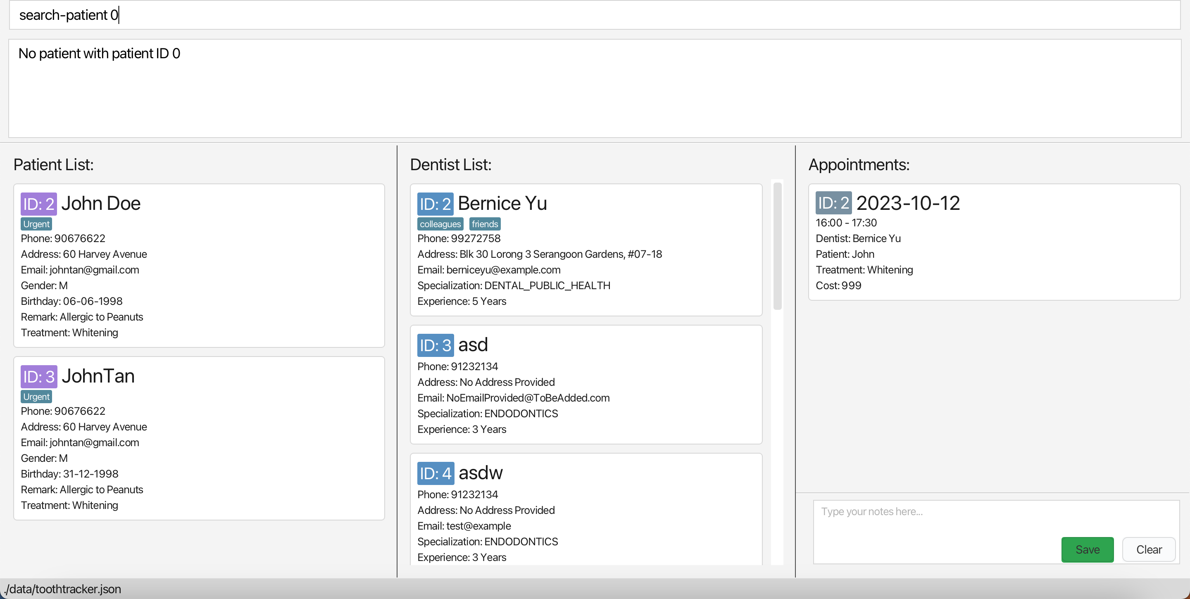Click Bernice Yu's blue ID: 2 badge

click(x=435, y=204)
